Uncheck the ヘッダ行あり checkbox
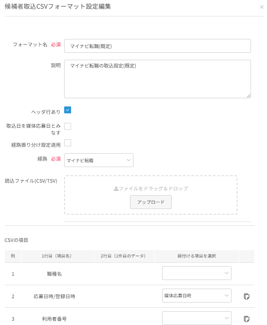 (x=68, y=110)
